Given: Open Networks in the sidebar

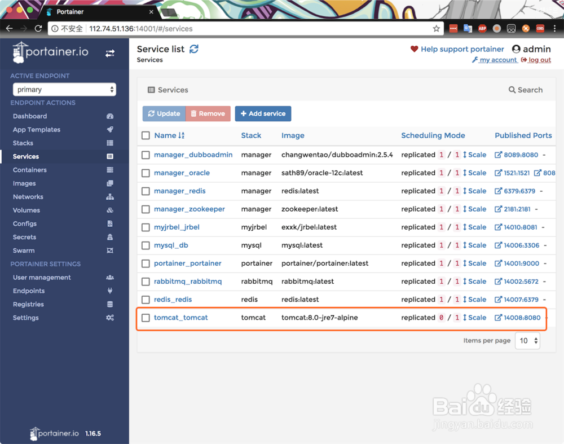Looking at the screenshot, I should coord(64,197).
